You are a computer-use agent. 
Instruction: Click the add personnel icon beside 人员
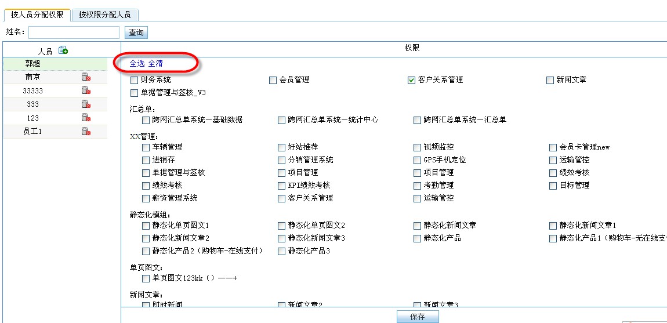63,50
